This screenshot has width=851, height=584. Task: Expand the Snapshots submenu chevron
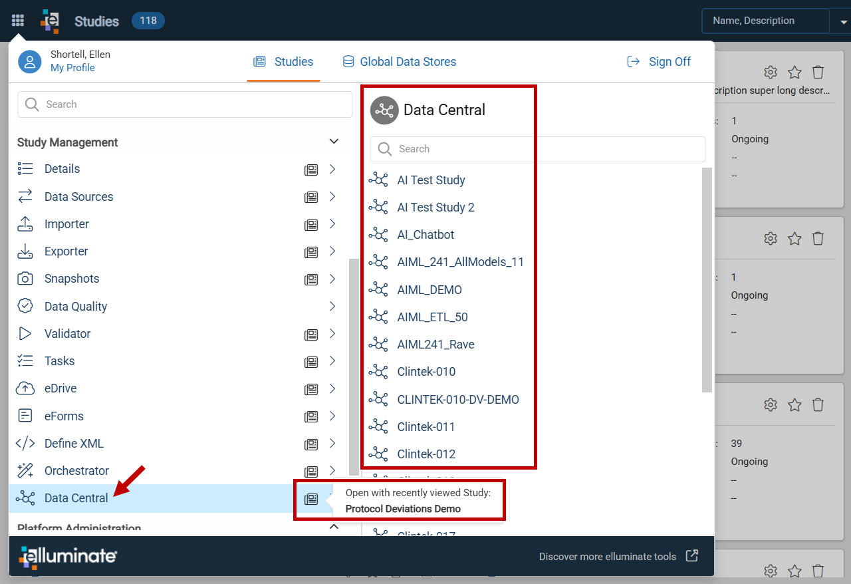tap(332, 279)
